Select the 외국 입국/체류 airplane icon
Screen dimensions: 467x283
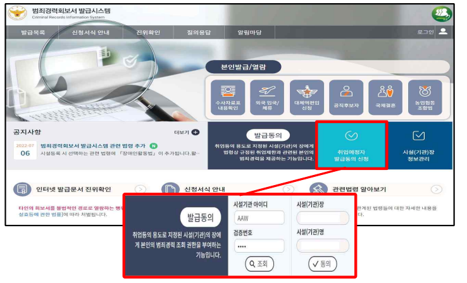pos(267,97)
